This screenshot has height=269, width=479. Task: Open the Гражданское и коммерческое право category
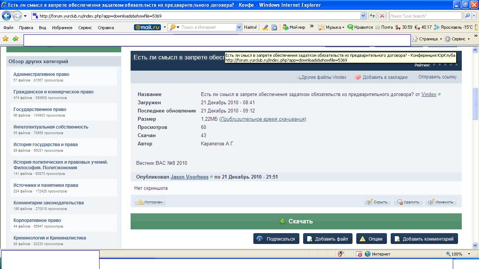point(54,92)
